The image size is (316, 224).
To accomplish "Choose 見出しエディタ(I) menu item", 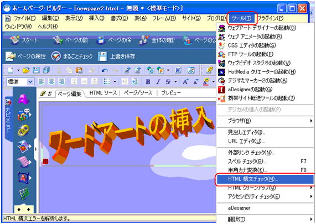I will click(266, 132).
